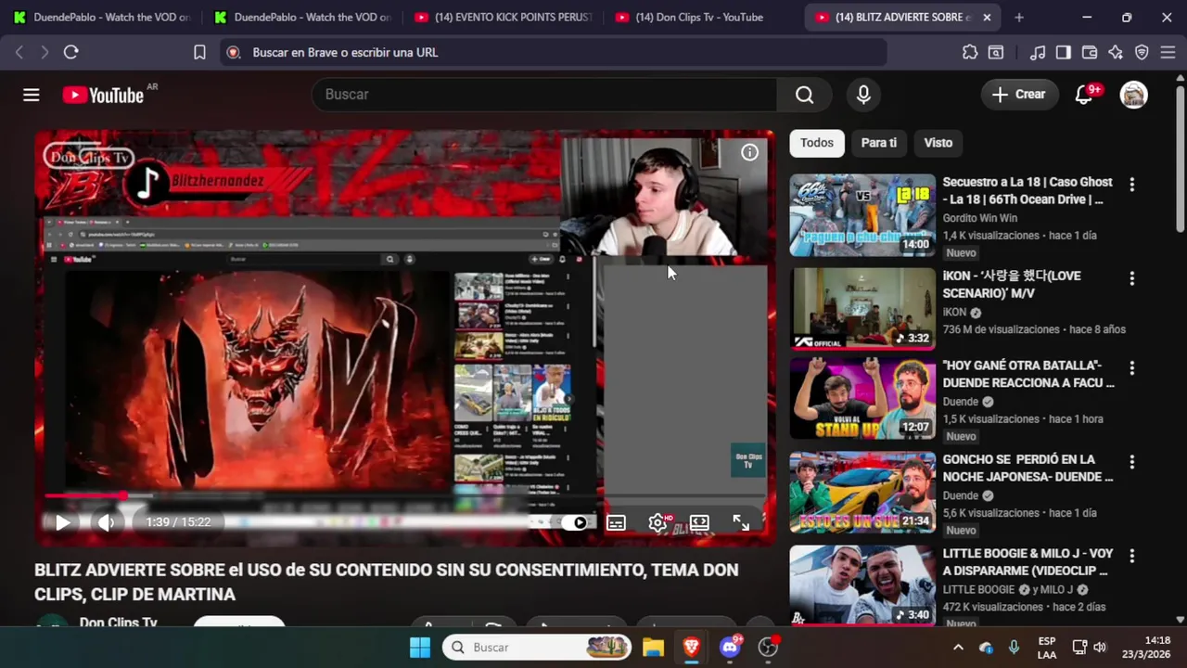Image resolution: width=1187 pixels, height=668 pixels.
Task: Open the Windows Start menu
Action: point(420,647)
